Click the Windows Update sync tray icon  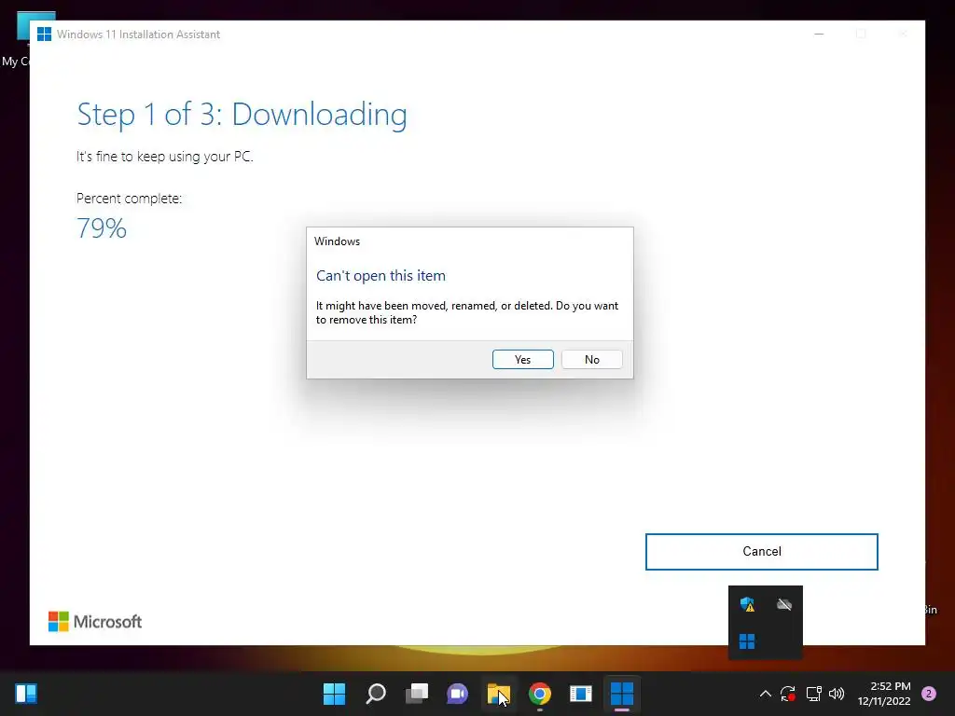pyautogui.click(x=788, y=694)
